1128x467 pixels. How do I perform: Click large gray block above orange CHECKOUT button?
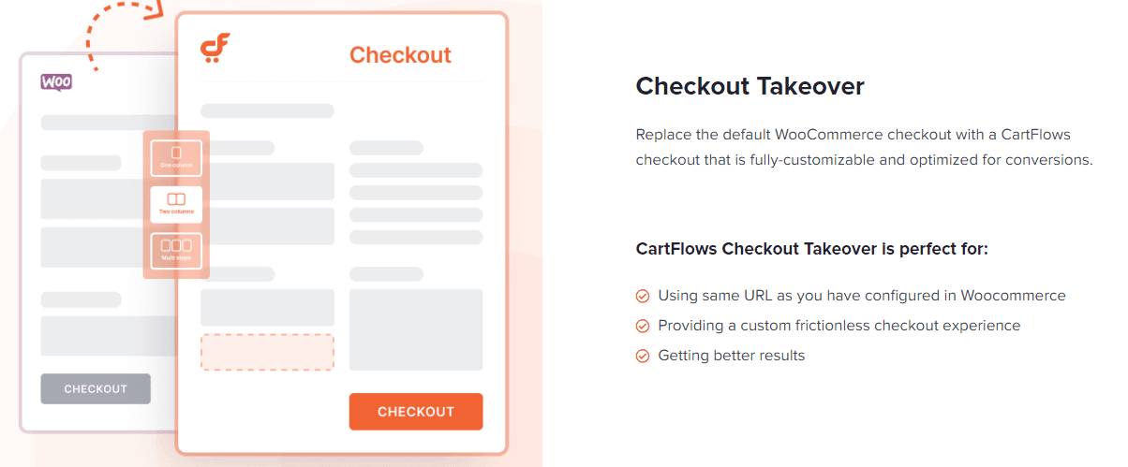point(416,329)
